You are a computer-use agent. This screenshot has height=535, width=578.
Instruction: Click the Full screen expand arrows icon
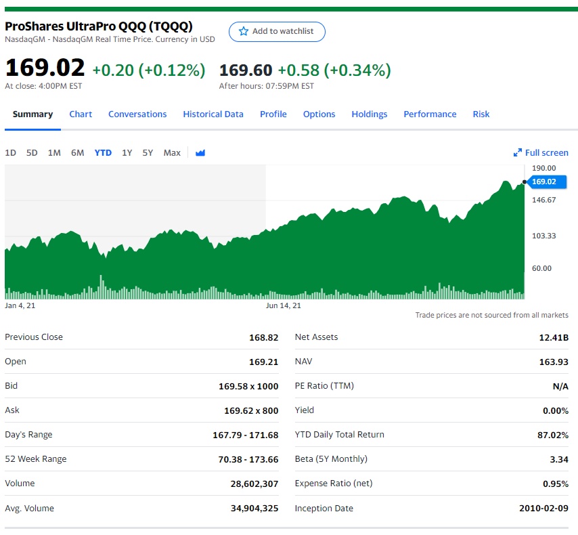518,153
